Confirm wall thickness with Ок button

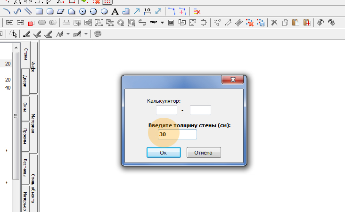tap(164, 153)
